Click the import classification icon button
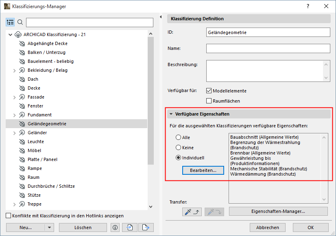Screen dimensions: 336x236 (130, 227)
